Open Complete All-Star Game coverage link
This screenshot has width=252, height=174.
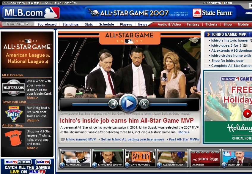231,66
